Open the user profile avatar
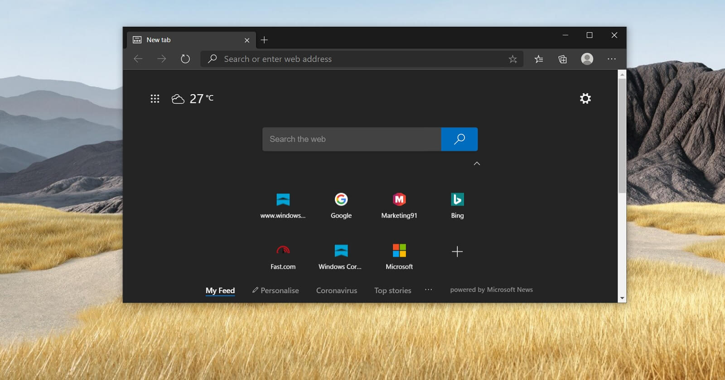Image resolution: width=725 pixels, height=380 pixels. click(587, 59)
